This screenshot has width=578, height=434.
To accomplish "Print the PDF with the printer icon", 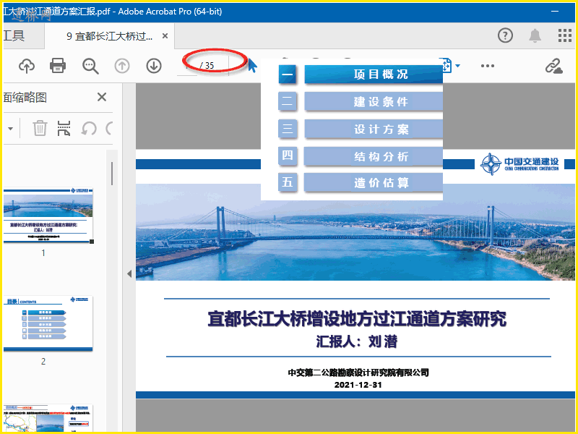I will click(58, 66).
